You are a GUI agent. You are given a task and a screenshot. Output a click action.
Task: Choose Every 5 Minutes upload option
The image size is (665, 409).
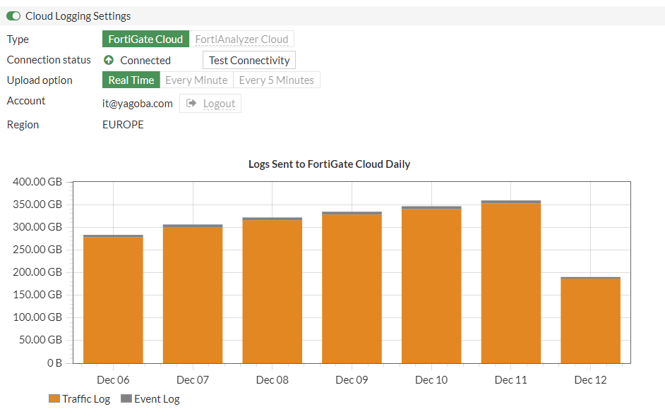(x=276, y=80)
